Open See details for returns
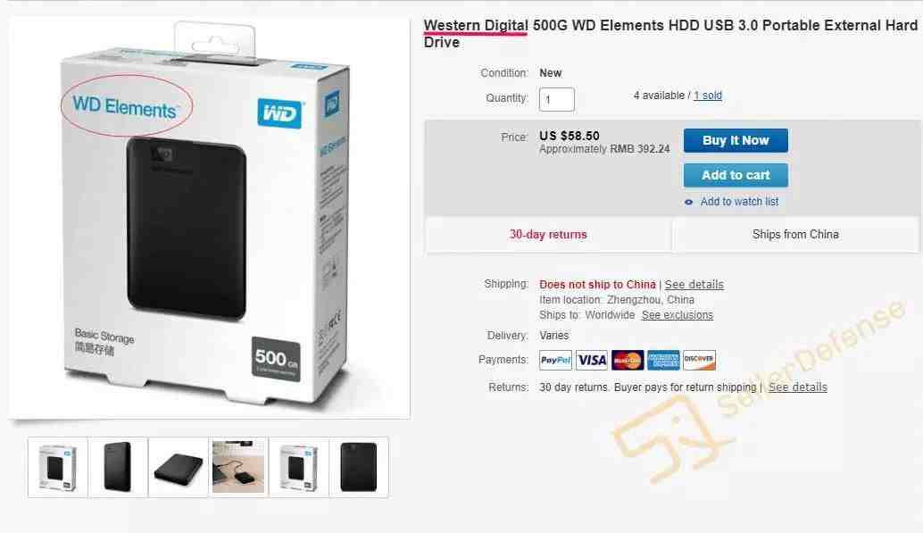Image resolution: width=923 pixels, height=533 pixels. tap(798, 387)
